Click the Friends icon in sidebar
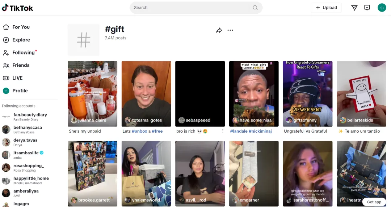This screenshot has width=391, height=207. (6, 65)
